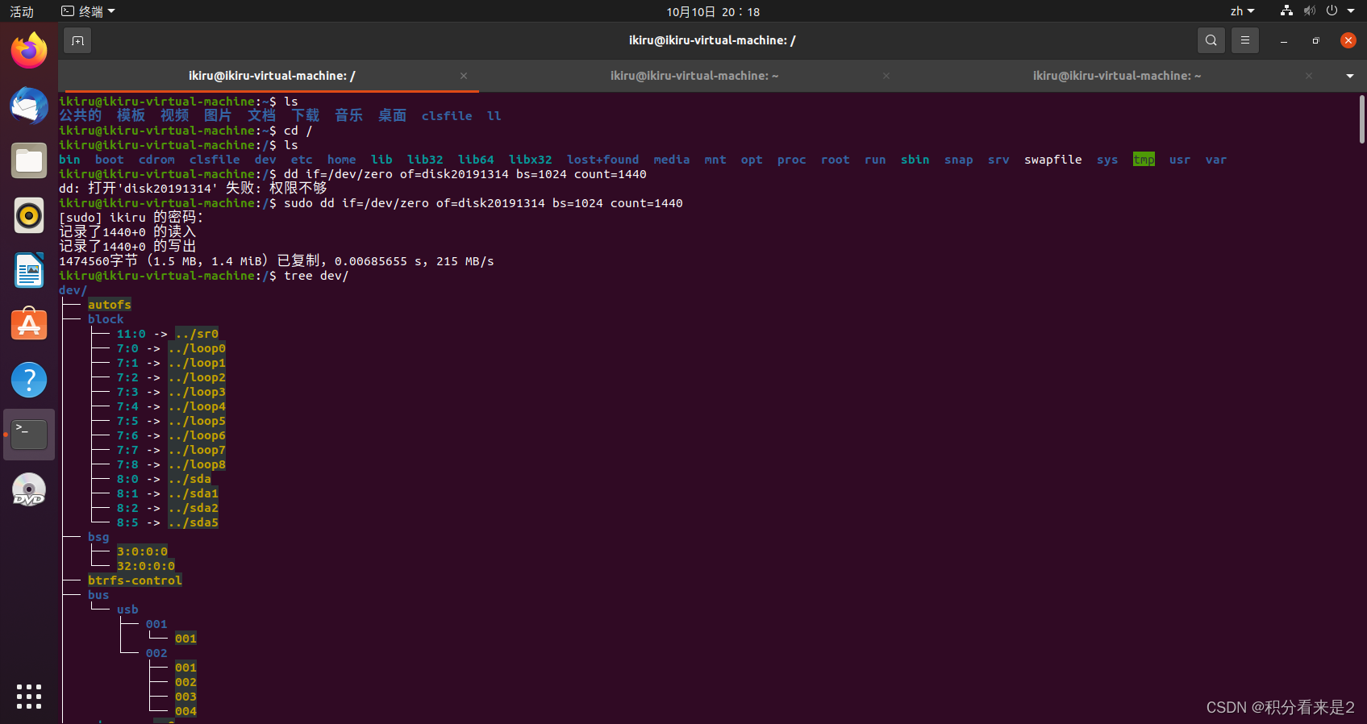Click the '11:0' entry under block
Screen dimensions: 1367x724
pyautogui.click(x=131, y=334)
